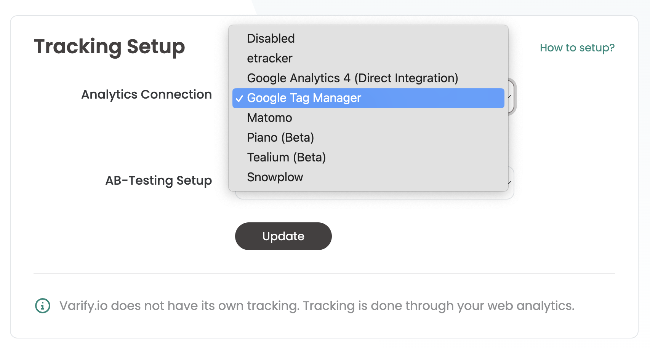Image resolution: width=650 pixels, height=348 pixels.
Task: Choose Matomo as analytics connection
Action: (368, 118)
